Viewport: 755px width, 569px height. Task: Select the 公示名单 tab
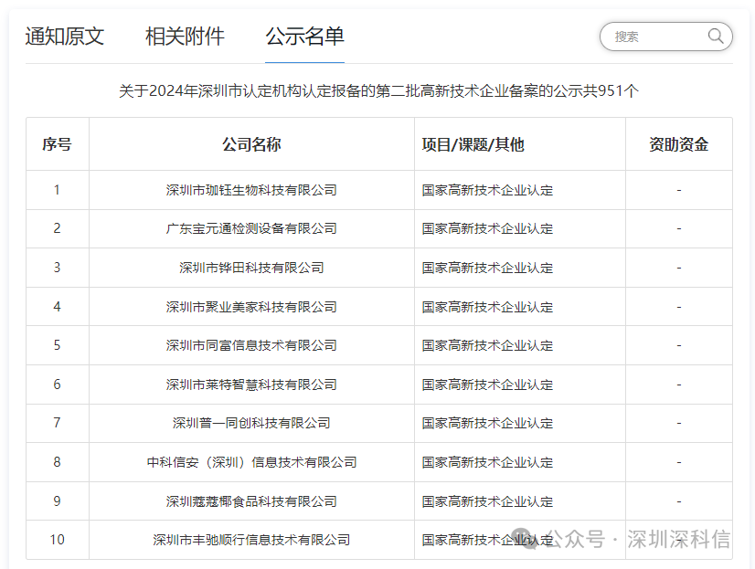304,37
